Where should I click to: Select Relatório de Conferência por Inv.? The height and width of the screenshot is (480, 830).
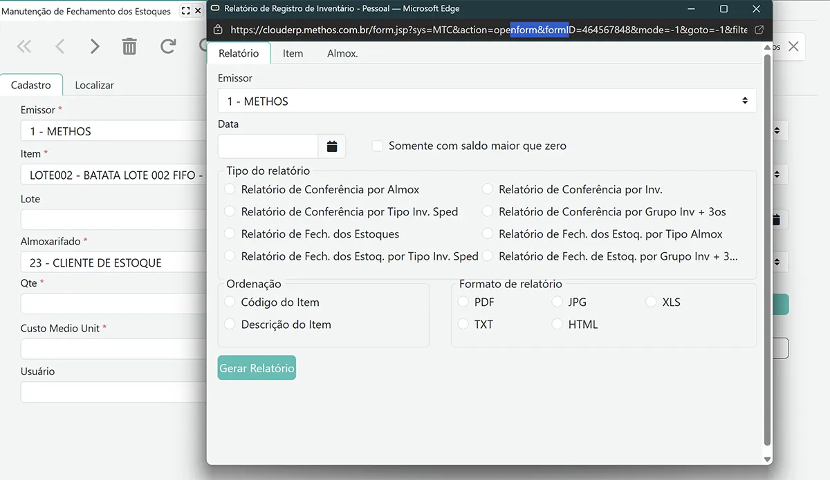click(x=488, y=189)
